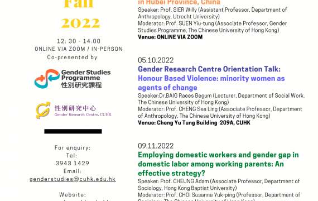Click the Gender Research Centre Orientation Talk heading
Viewport: 318px width, 201px height.
(x=209, y=69)
